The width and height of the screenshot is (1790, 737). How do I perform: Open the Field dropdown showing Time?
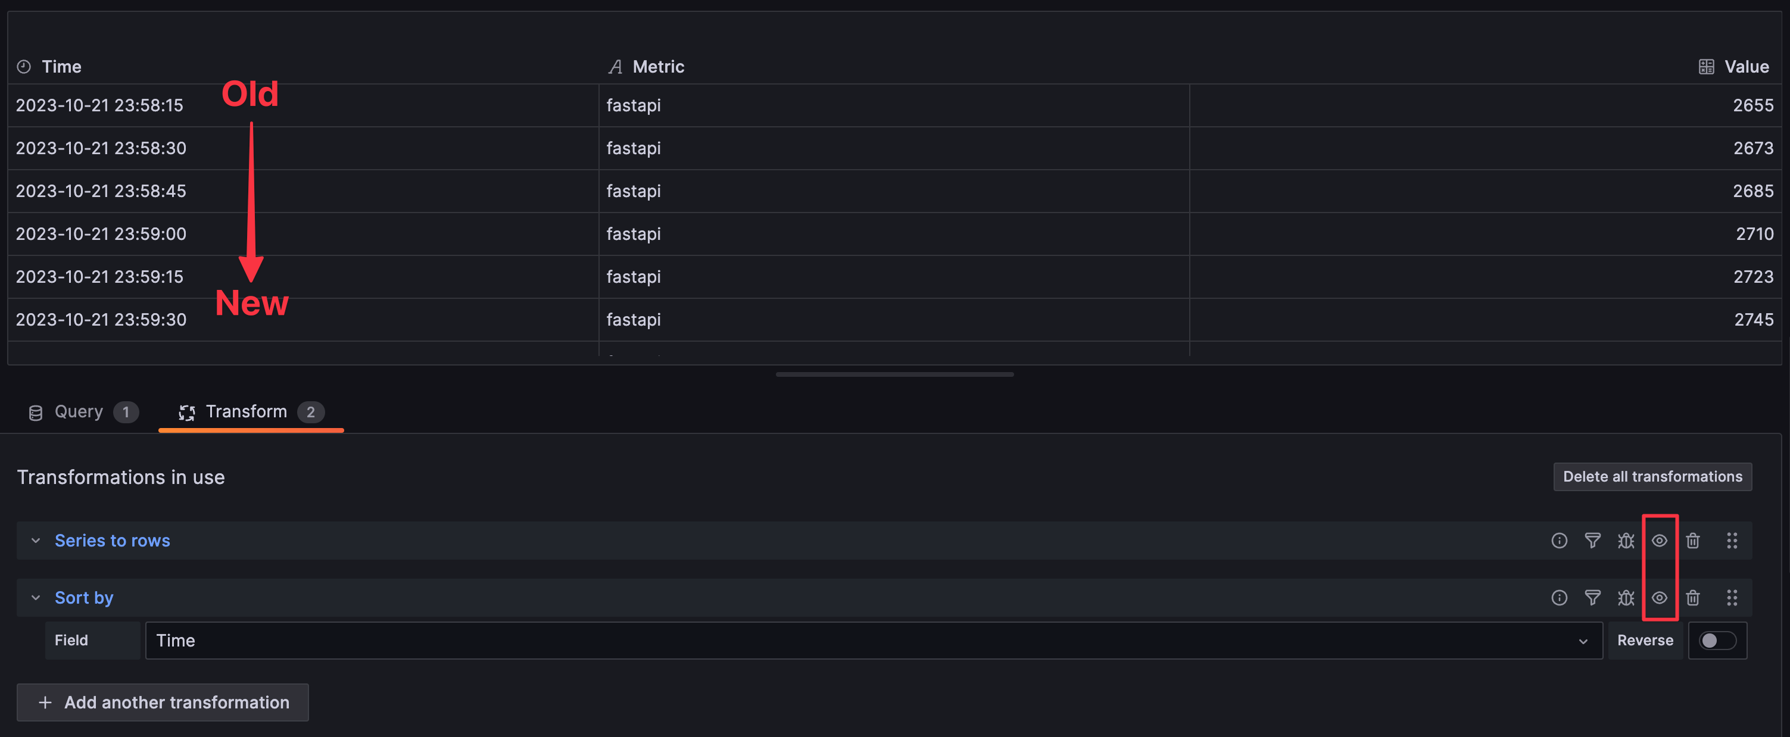[x=873, y=641]
